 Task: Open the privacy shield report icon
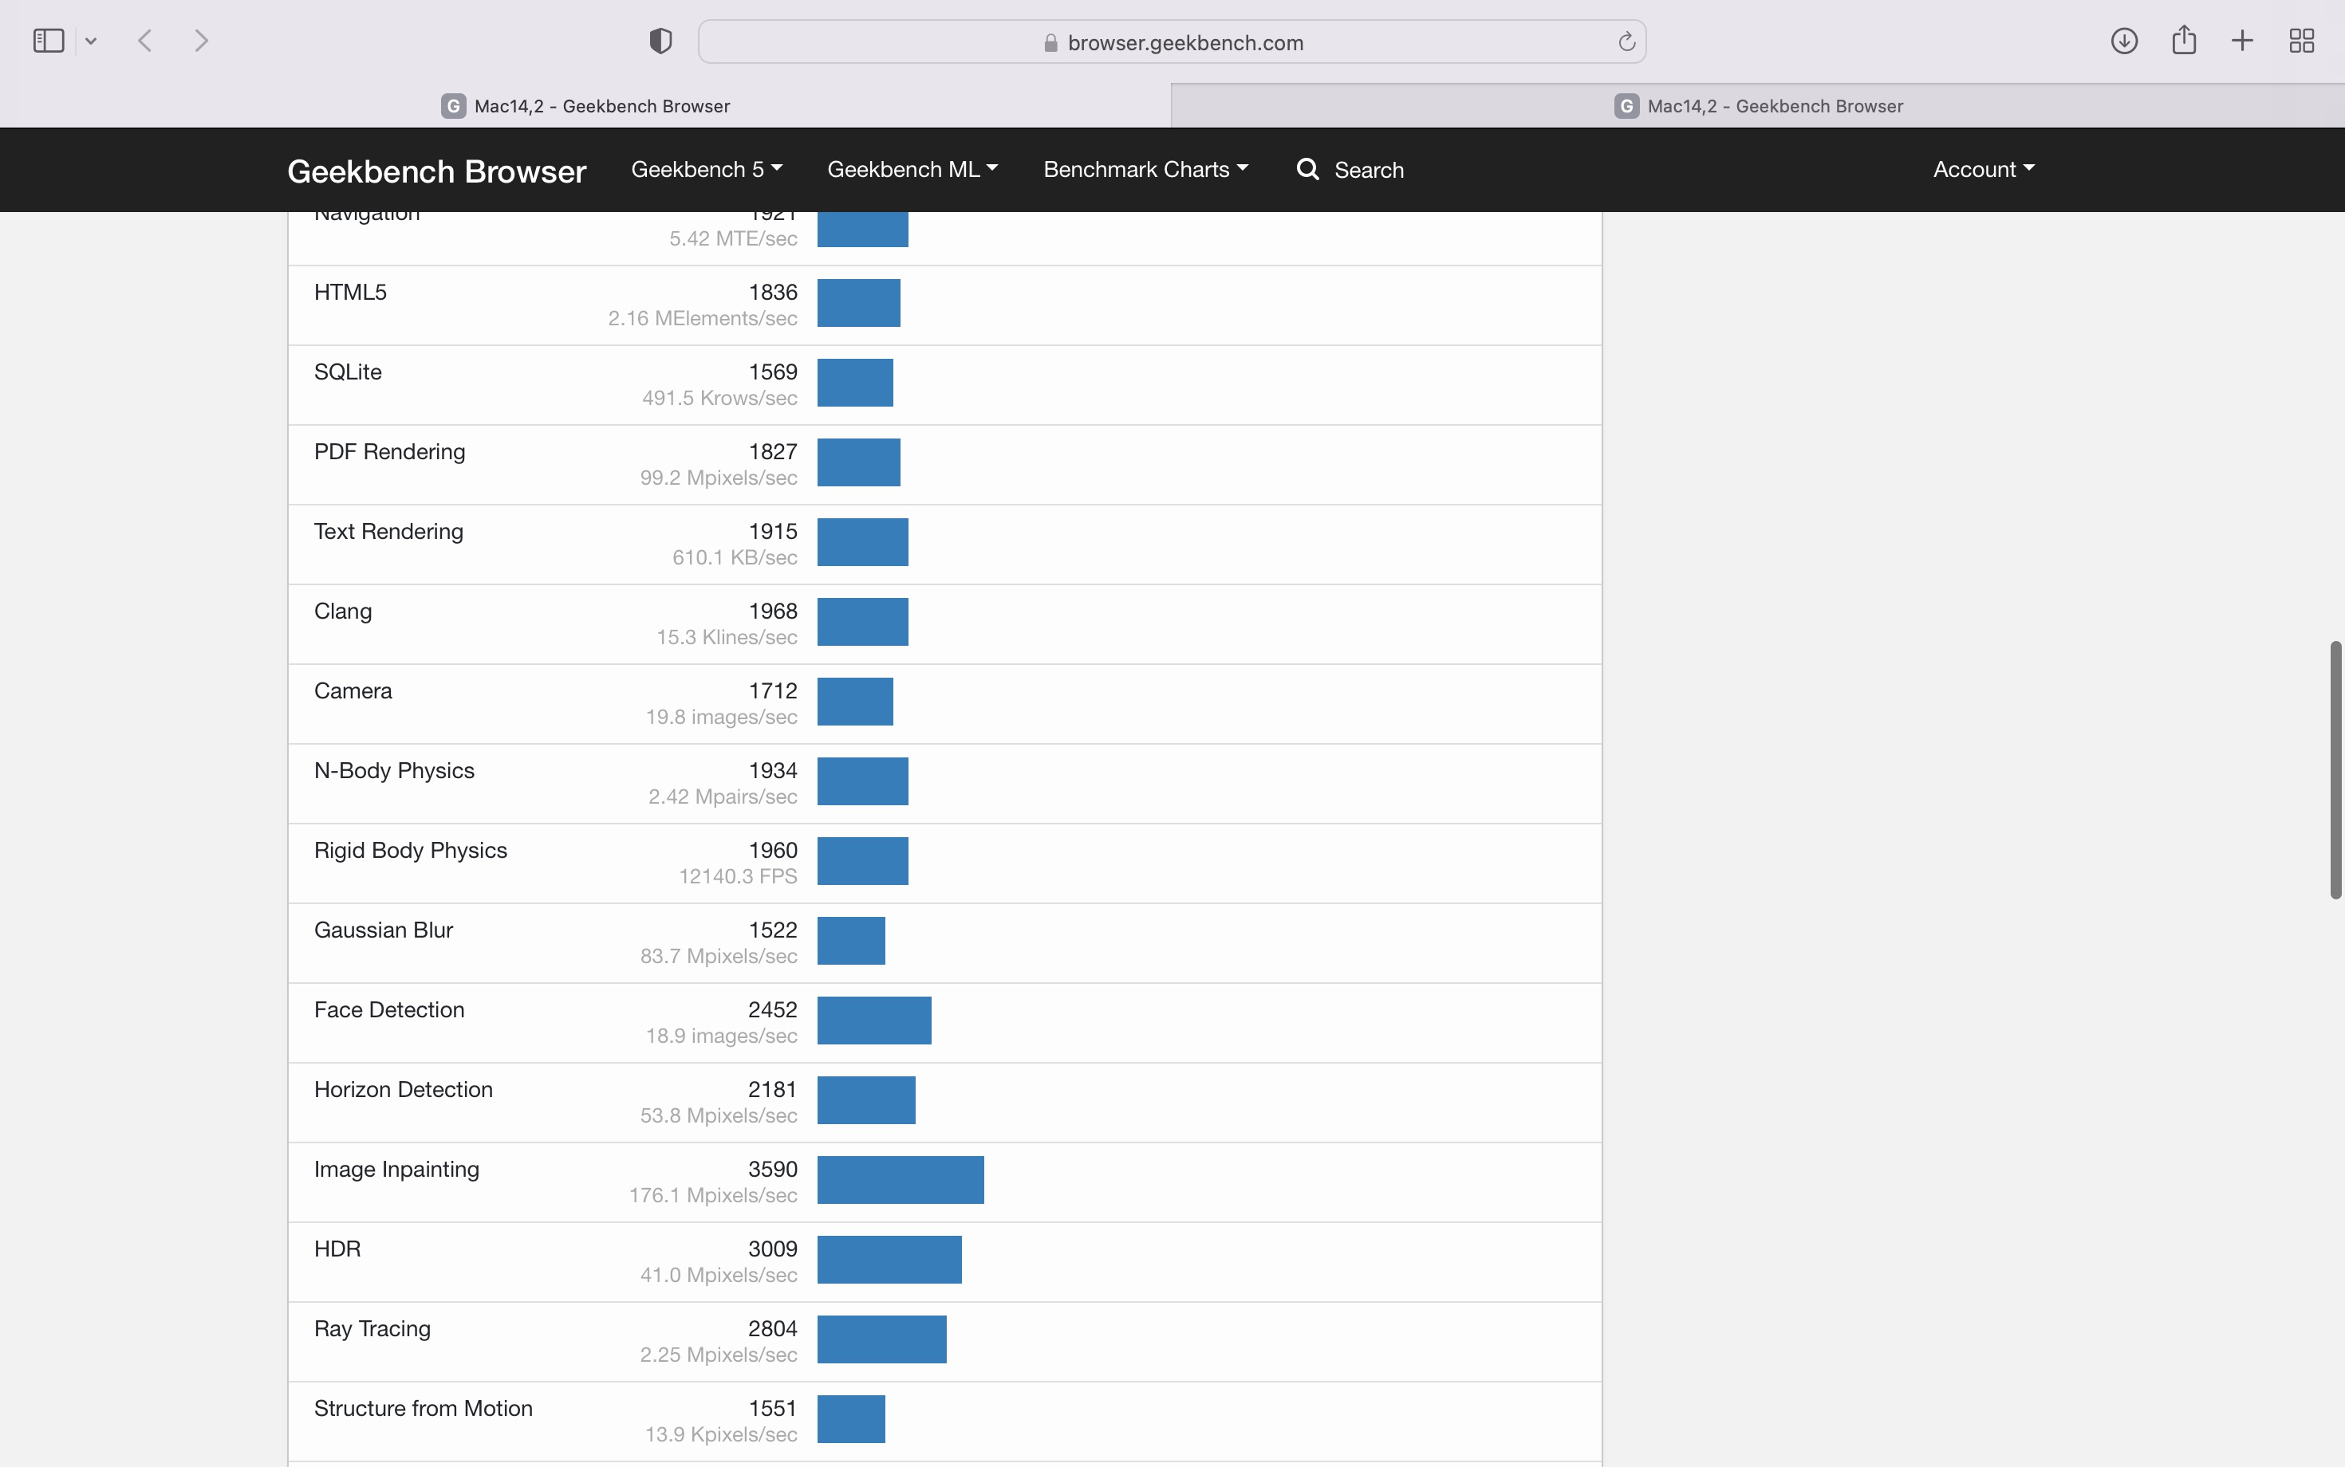(x=660, y=41)
